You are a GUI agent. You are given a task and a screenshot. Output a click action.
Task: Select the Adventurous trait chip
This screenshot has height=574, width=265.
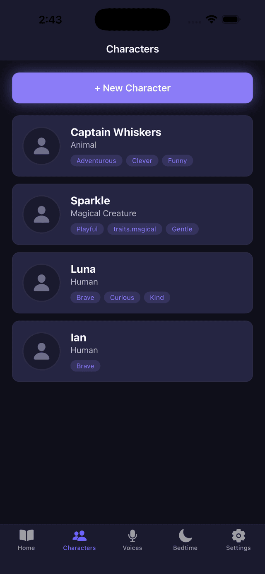96,160
